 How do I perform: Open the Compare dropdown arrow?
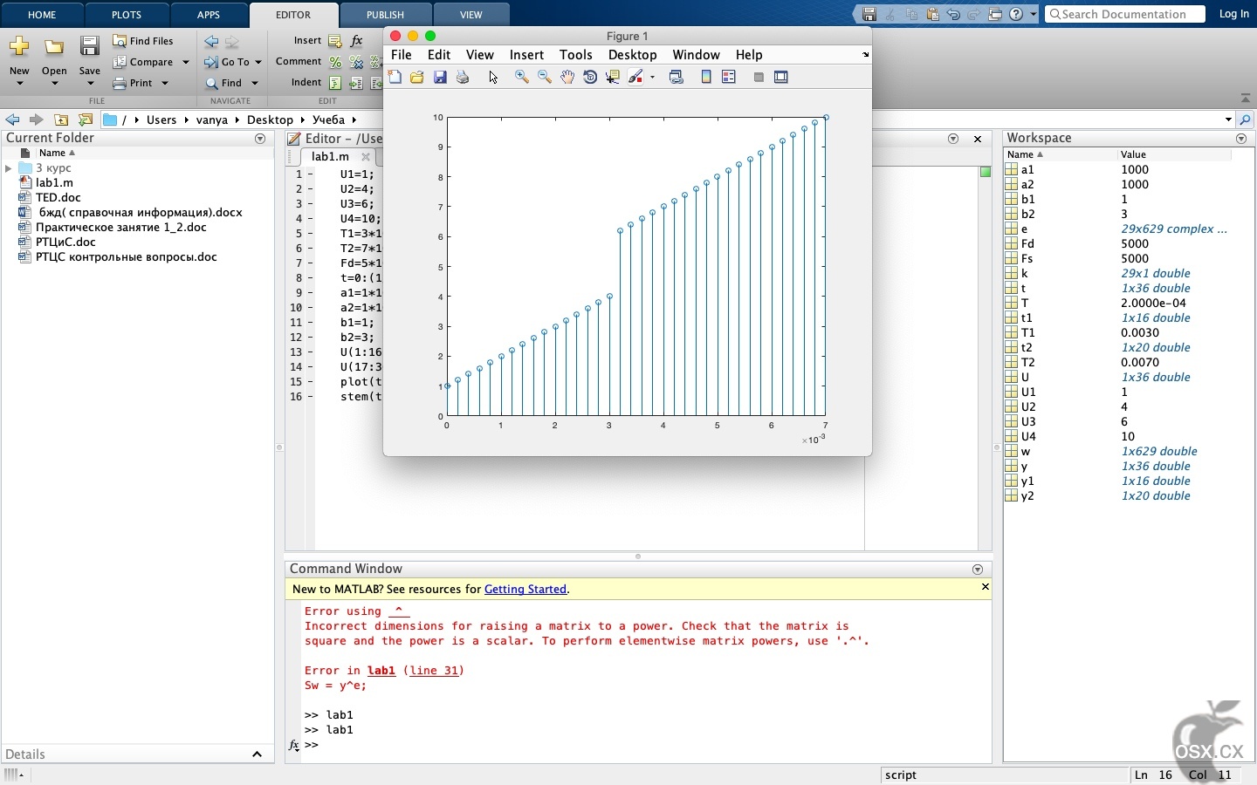(186, 62)
